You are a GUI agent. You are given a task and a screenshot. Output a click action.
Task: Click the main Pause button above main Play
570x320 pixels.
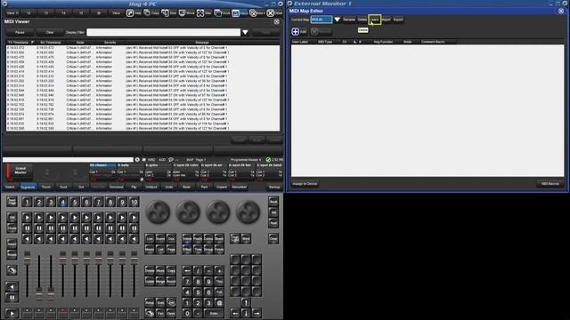click(12, 298)
